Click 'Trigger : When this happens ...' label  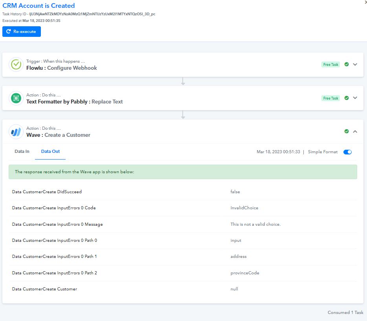[x=56, y=62]
